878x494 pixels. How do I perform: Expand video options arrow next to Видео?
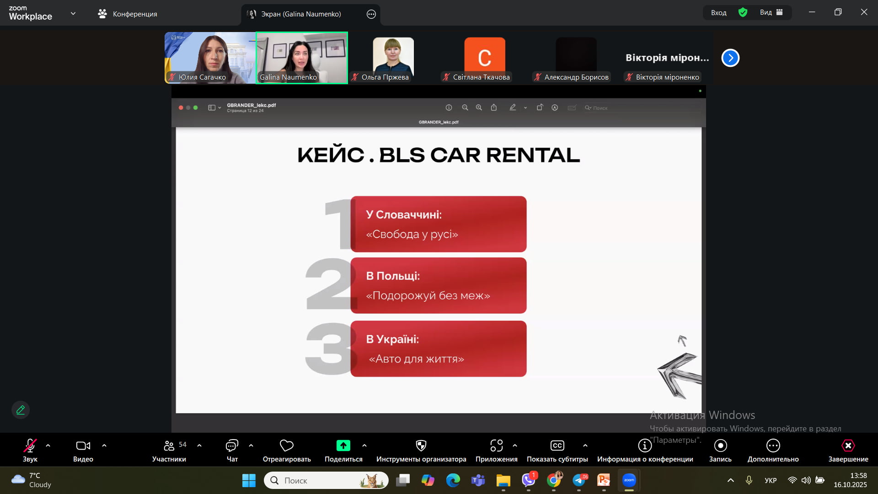(104, 446)
